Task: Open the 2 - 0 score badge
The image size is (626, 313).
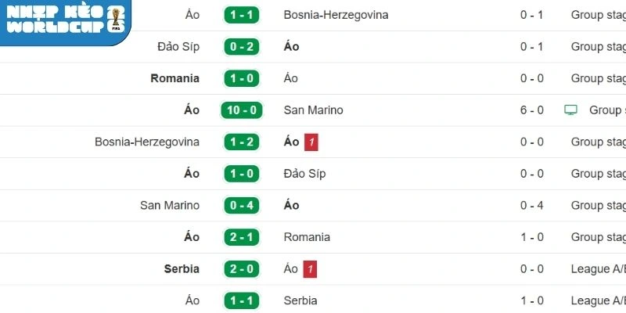Action: coord(242,269)
